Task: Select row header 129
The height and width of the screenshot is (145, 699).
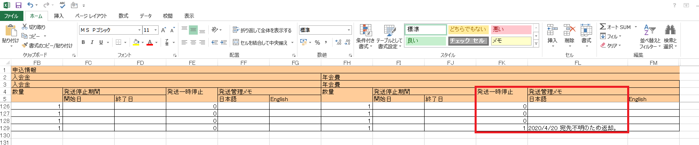Action: 6,128
